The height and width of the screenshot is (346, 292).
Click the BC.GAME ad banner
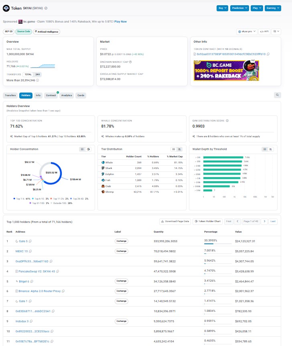tap(226, 71)
